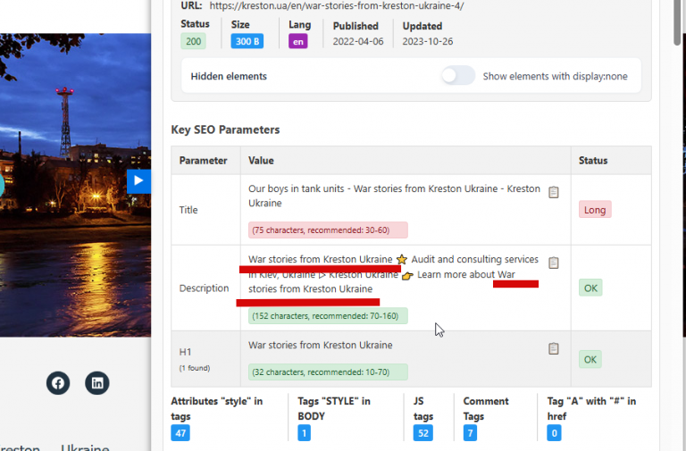Click the OK status badge for Description
The width and height of the screenshot is (686, 451).
tap(590, 288)
